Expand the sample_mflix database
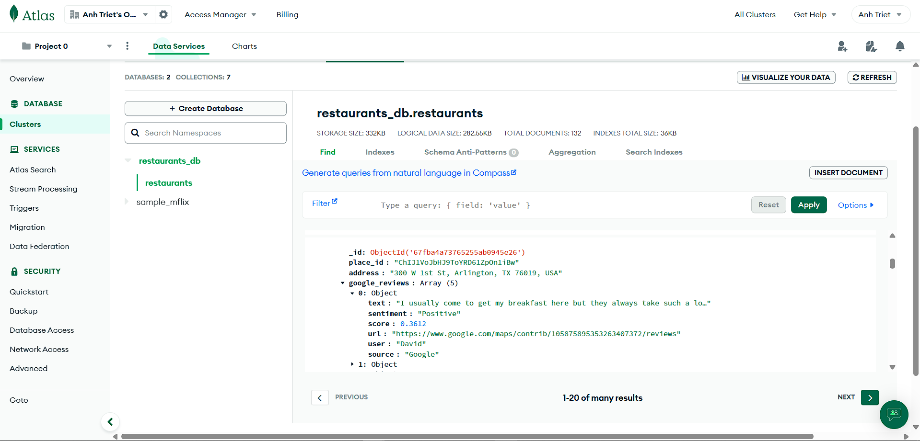The height and width of the screenshot is (441, 920). 127,202
